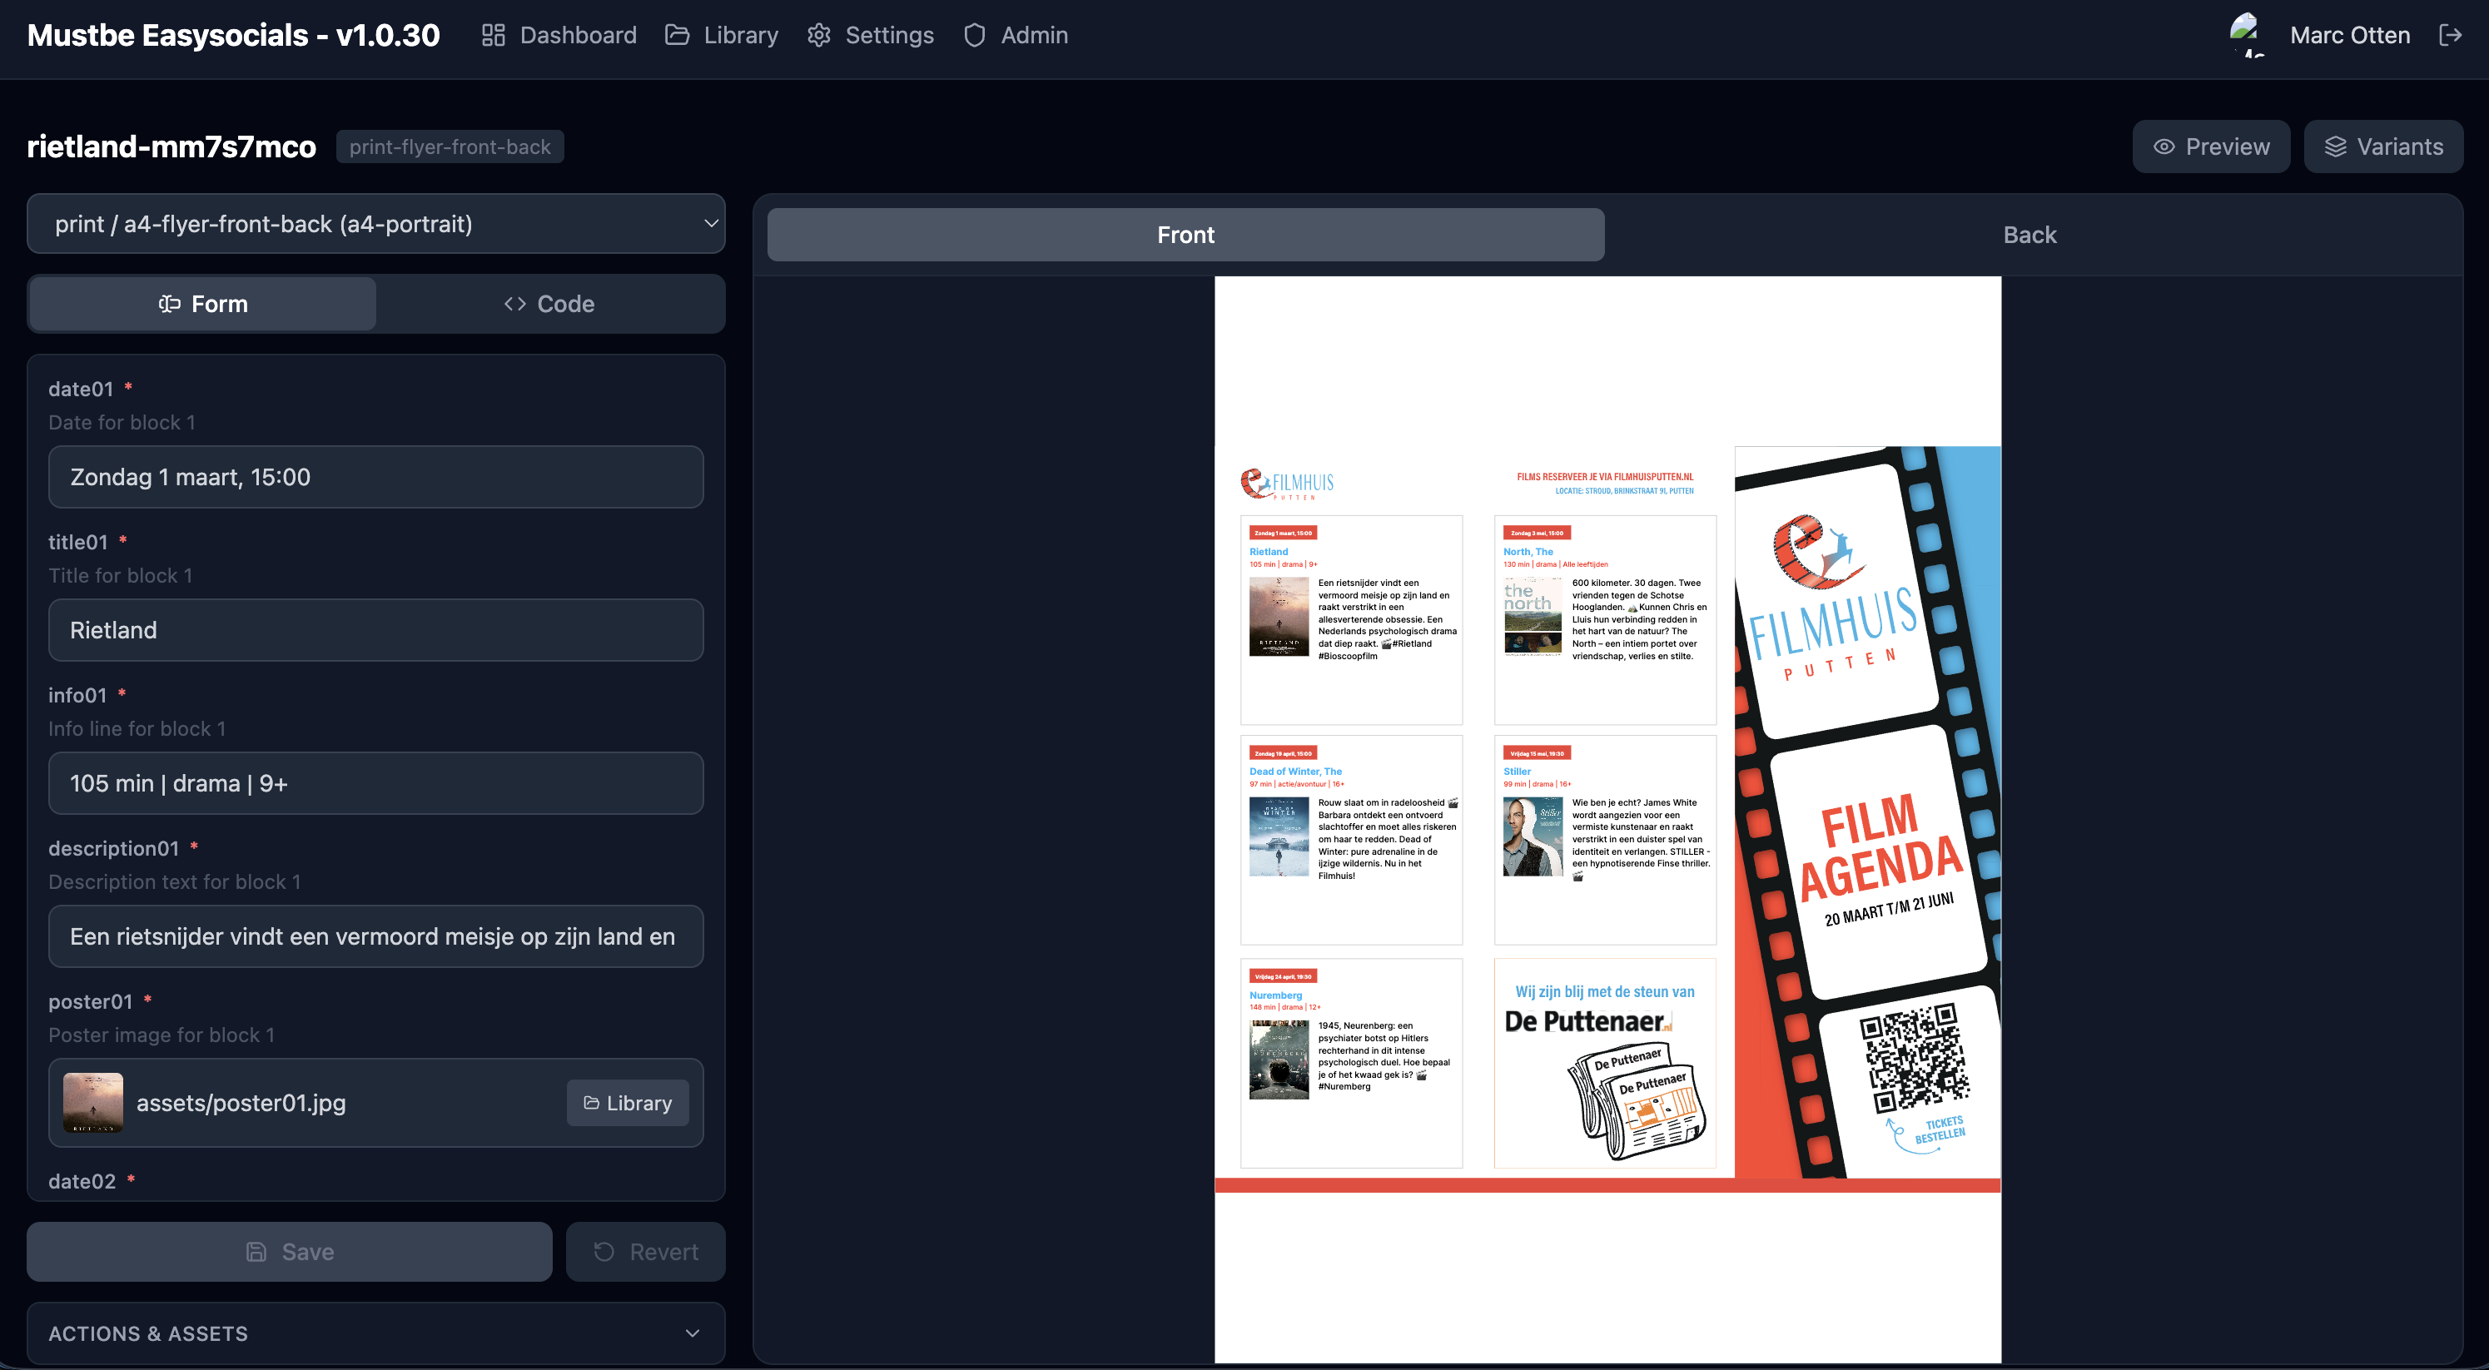
Task: Click the poster01 thumbnail image
Action: coord(92,1102)
